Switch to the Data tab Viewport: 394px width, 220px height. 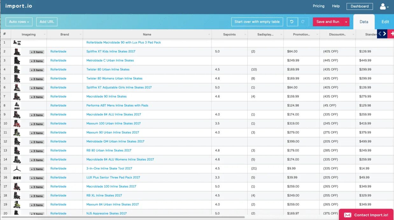click(x=364, y=22)
